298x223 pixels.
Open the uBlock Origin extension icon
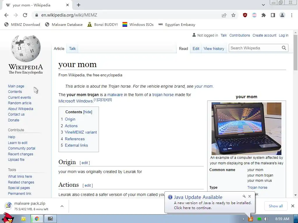click(x=245, y=15)
